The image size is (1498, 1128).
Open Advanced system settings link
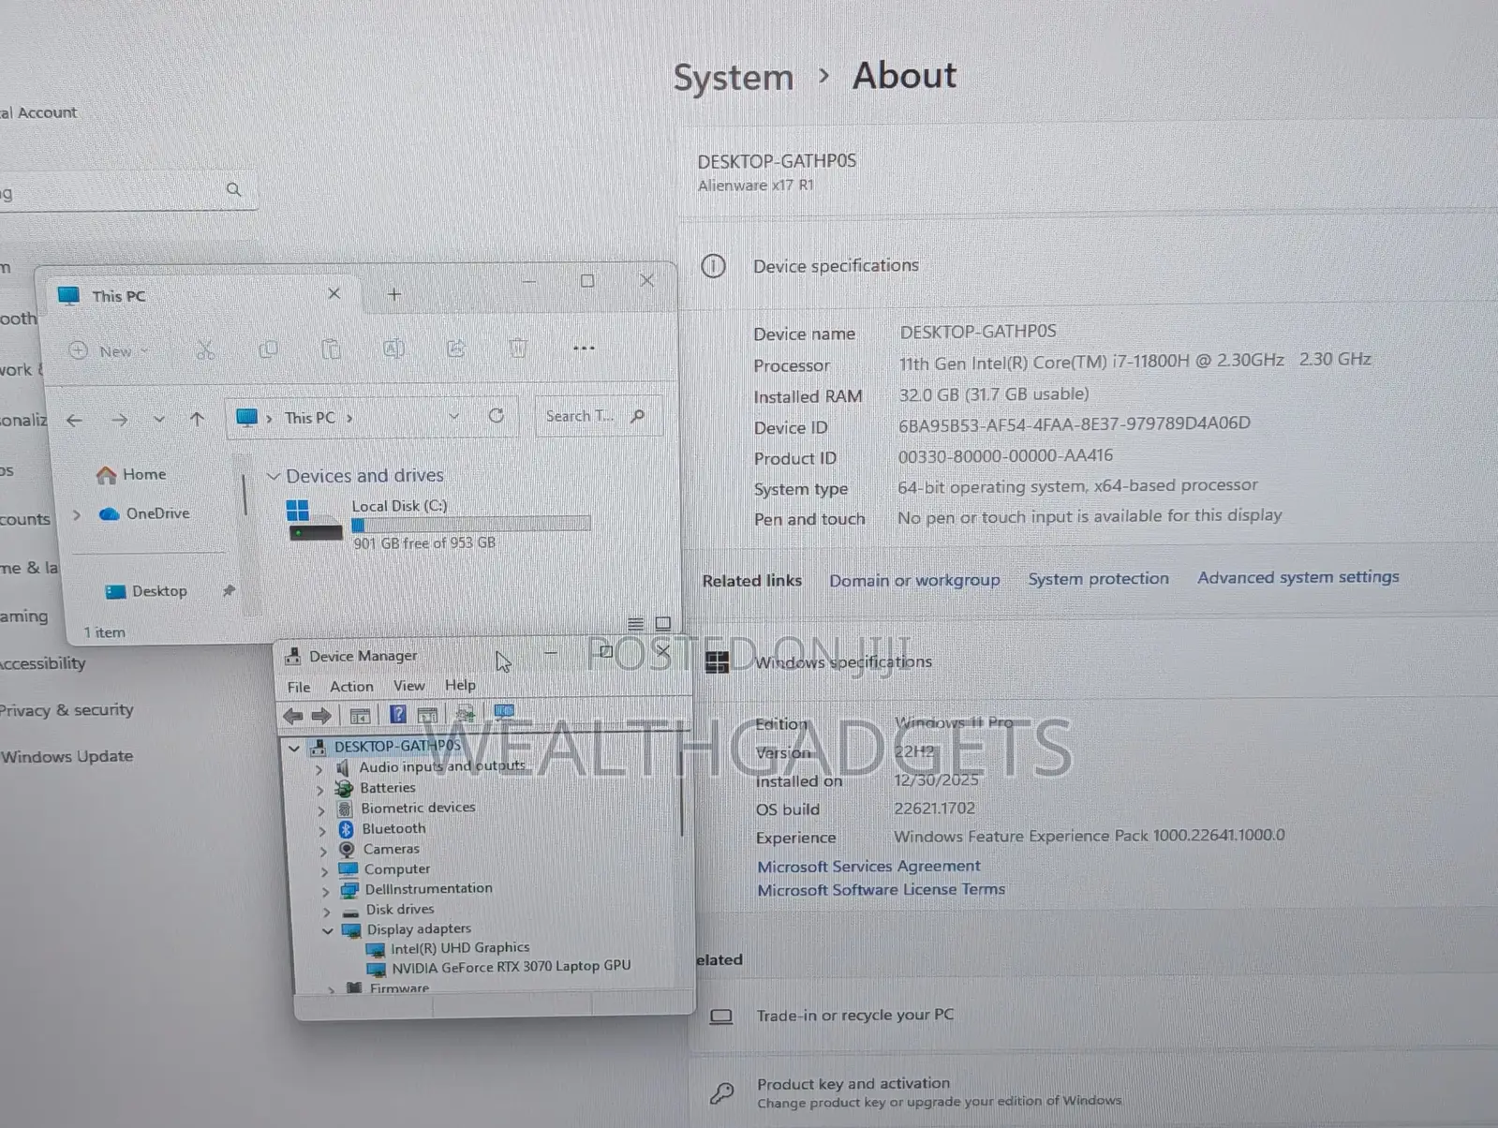[x=1298, y=577]
